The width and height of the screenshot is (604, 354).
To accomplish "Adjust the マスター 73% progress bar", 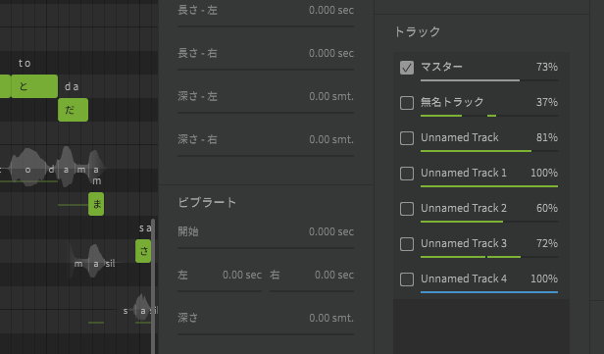I will click(x=489, y=80).
